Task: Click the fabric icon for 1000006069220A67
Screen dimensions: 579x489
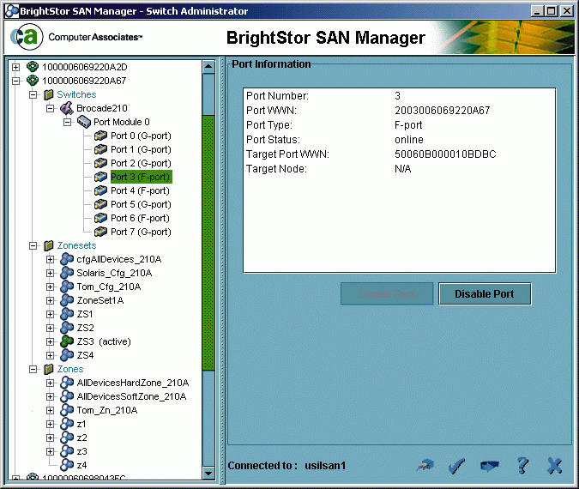Action: pyautogui.click(x=33, y=81)
